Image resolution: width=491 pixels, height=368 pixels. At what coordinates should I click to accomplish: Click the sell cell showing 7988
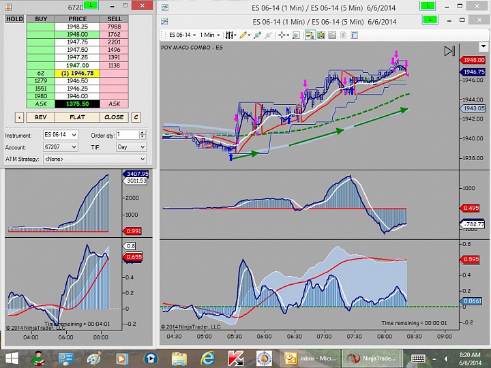click(114, 27)
